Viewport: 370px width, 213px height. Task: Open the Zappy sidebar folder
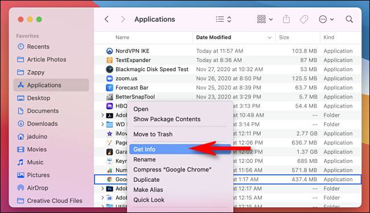tap(51, 72)
